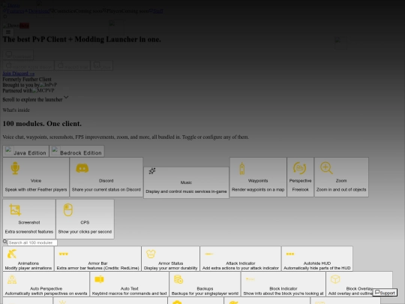
Task: Open the hamburger menu button
Action: [8, 32]
